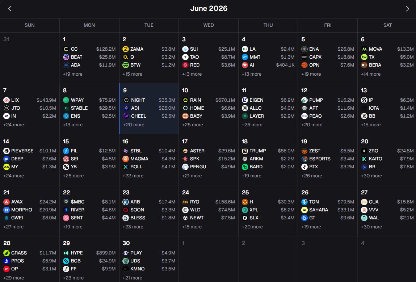The image size is (416, 282).
Task: Click the $899.0M HYPE unlock value
Action: click(x=106, y=253)
